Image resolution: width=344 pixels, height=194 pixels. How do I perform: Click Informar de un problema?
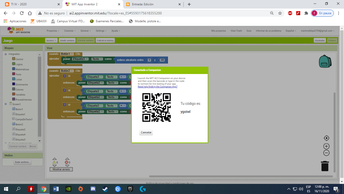pos(268,31)
